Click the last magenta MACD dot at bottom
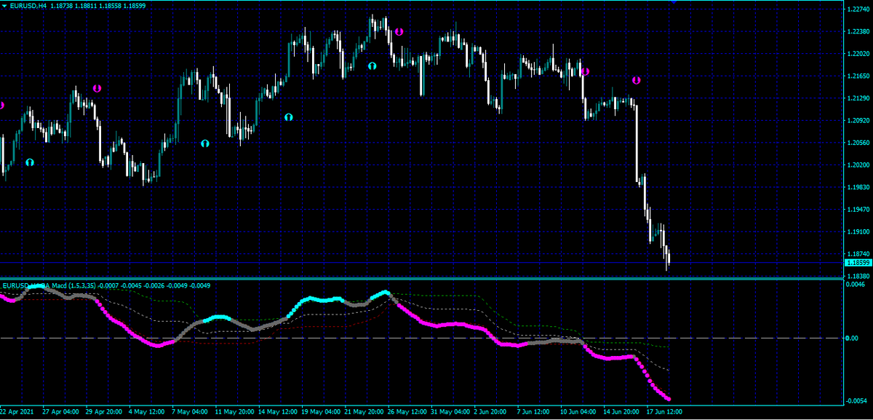 point(668,398)
